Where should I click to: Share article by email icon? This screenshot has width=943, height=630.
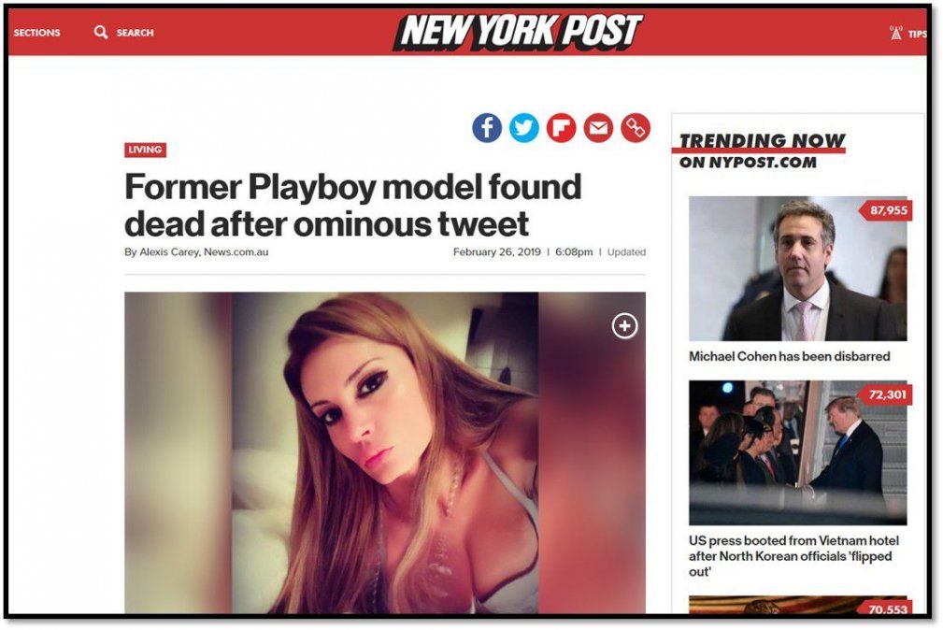598,128
